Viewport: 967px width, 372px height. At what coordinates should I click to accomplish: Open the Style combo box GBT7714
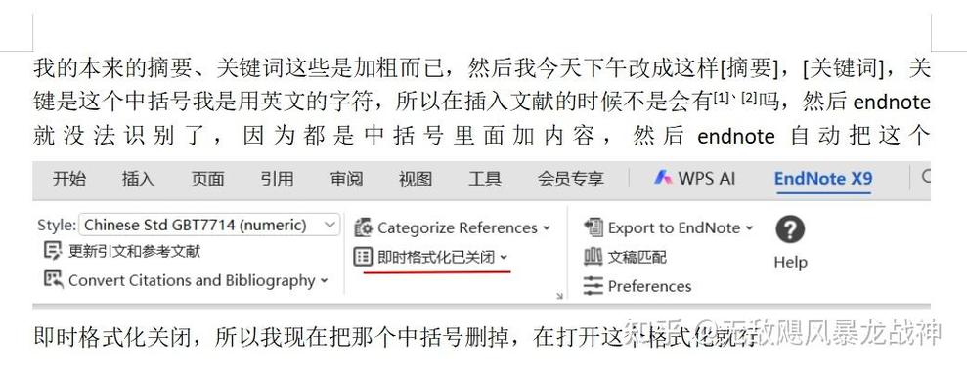pos(209,226)
